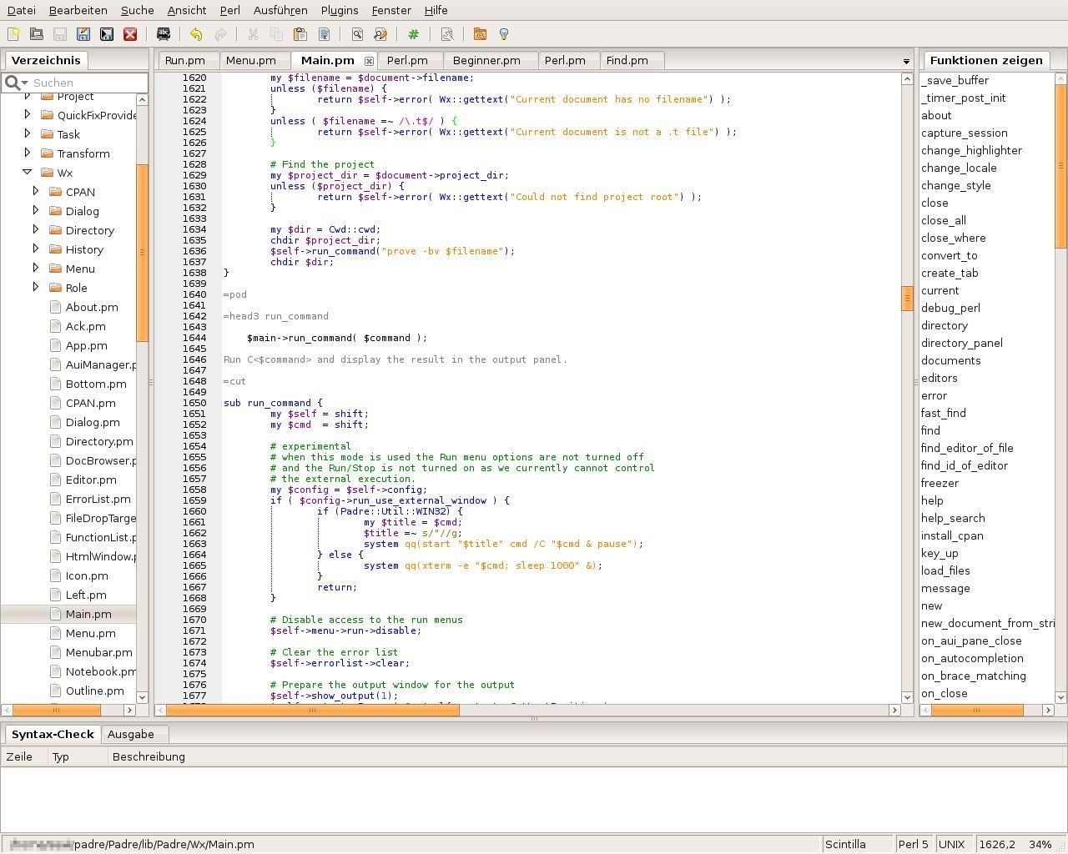Open the Fenster menu
This screenshot has height=854, width=1068.
tap(391, 10)
